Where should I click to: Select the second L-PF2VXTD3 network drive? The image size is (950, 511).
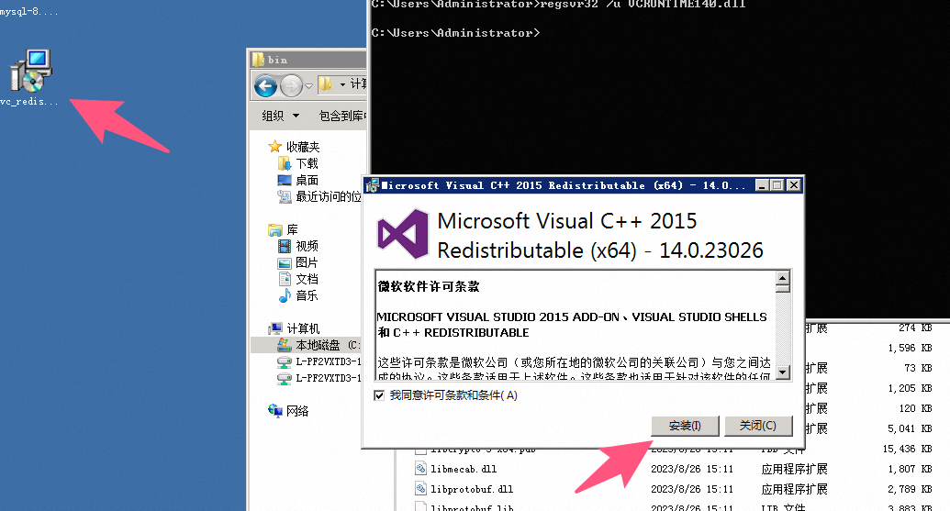[x=319, y=378]
